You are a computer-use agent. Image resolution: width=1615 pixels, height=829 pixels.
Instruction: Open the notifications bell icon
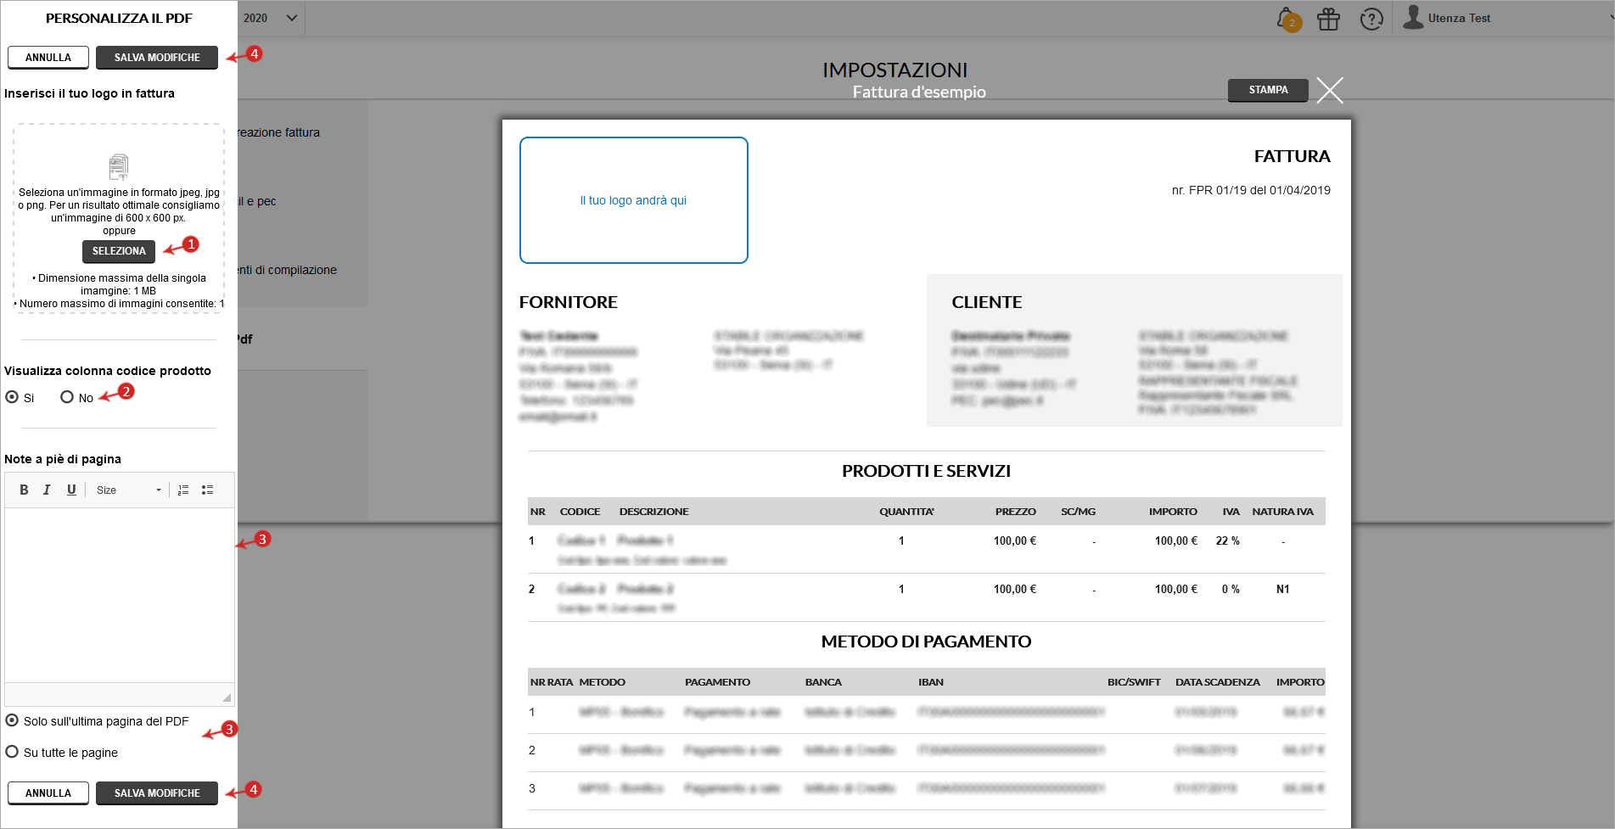click(x=1287, y=19)
